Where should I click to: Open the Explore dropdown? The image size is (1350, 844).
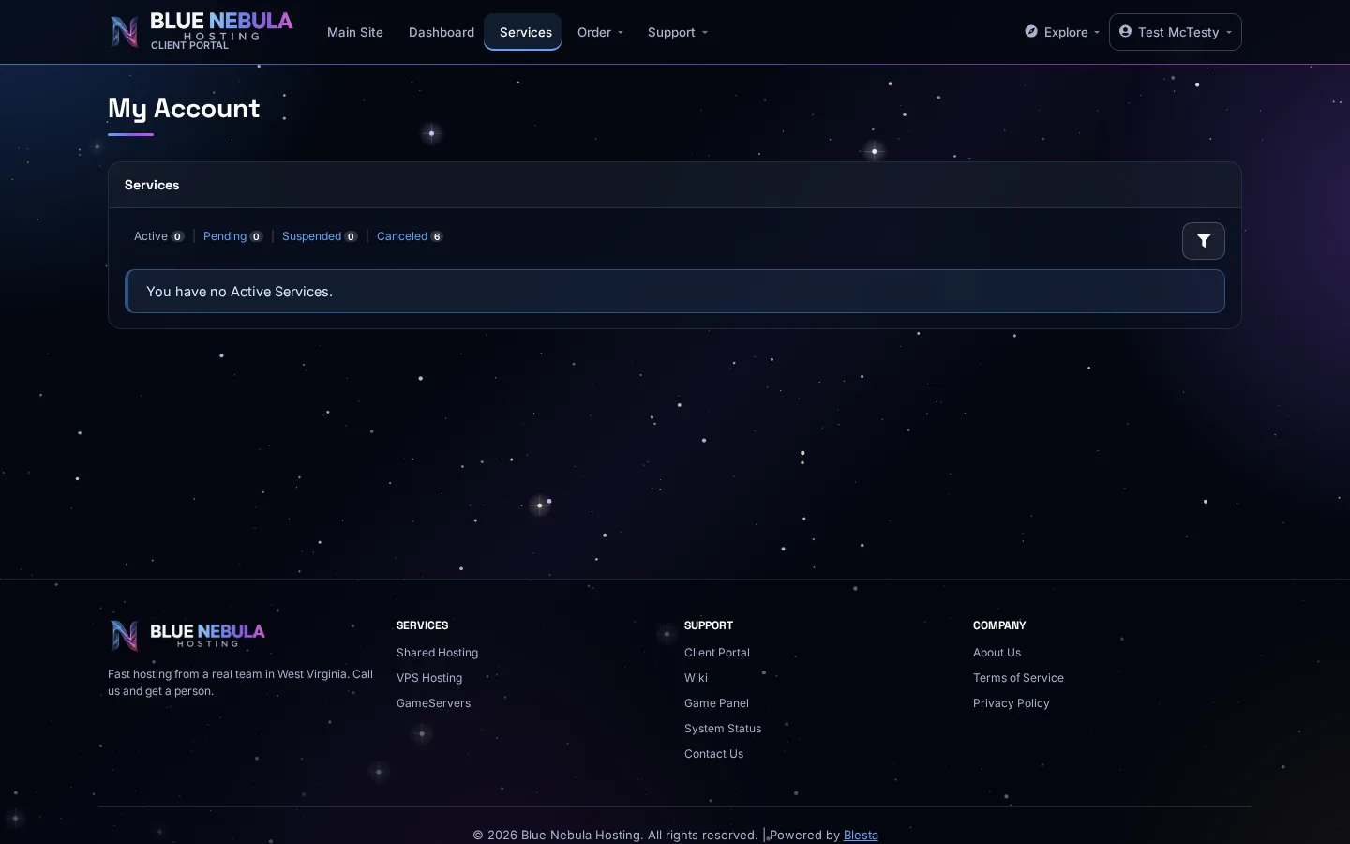(x=1062, y=32)
